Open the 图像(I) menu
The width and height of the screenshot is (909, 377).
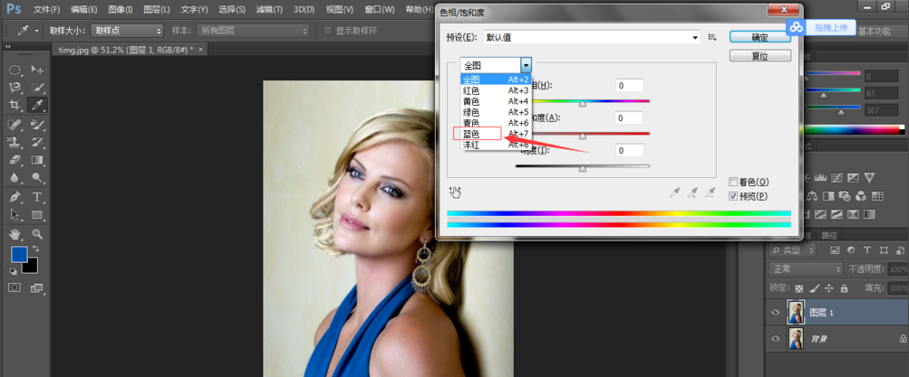[x=121, y=10]
